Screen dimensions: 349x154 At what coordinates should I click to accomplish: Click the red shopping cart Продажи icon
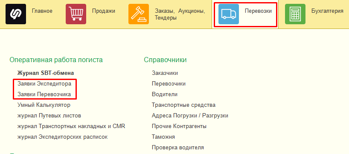pos(76,14)
